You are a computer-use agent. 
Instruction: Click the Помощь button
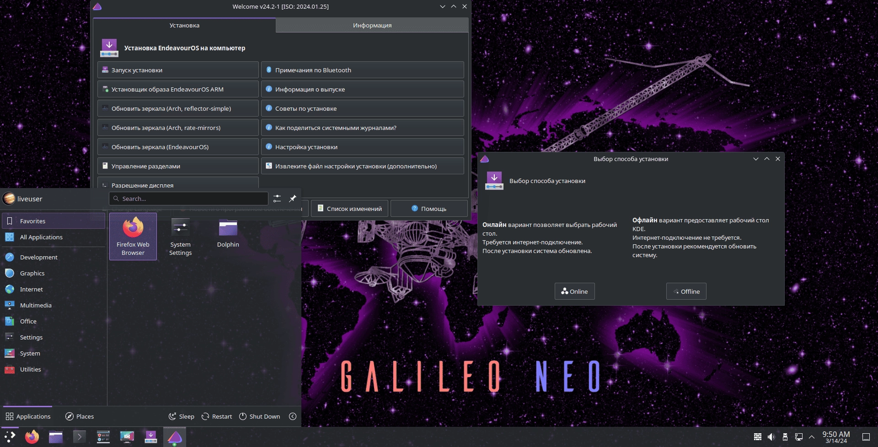tap(429, 209)
